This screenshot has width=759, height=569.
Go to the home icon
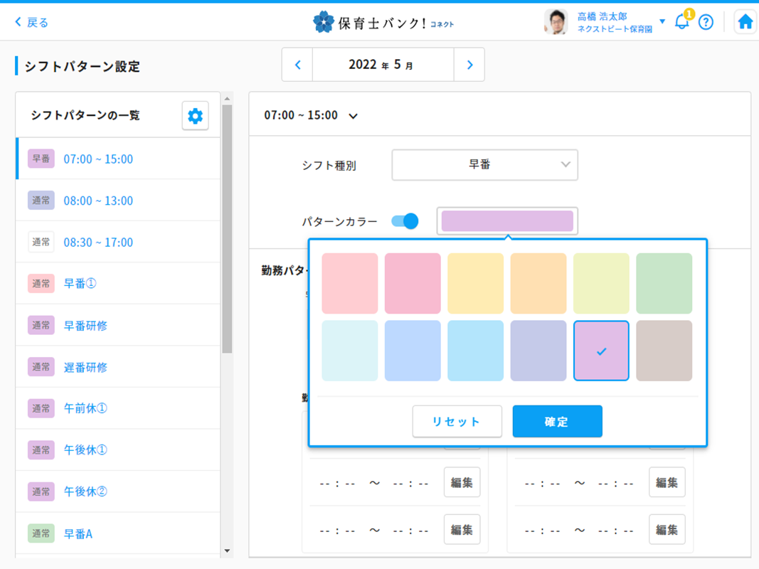coord(745,22)
